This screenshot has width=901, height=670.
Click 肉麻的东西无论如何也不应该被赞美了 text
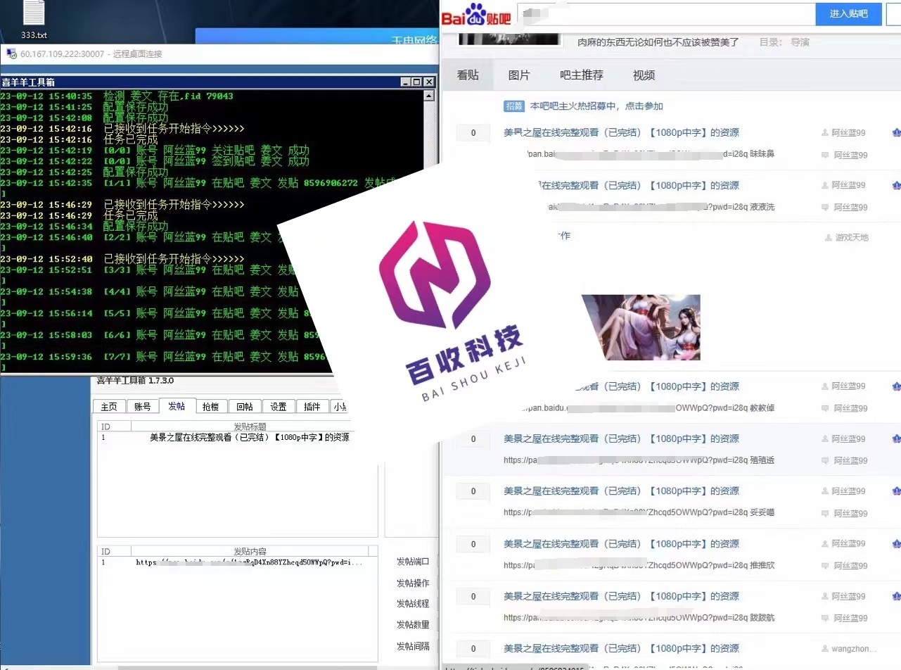658,42
